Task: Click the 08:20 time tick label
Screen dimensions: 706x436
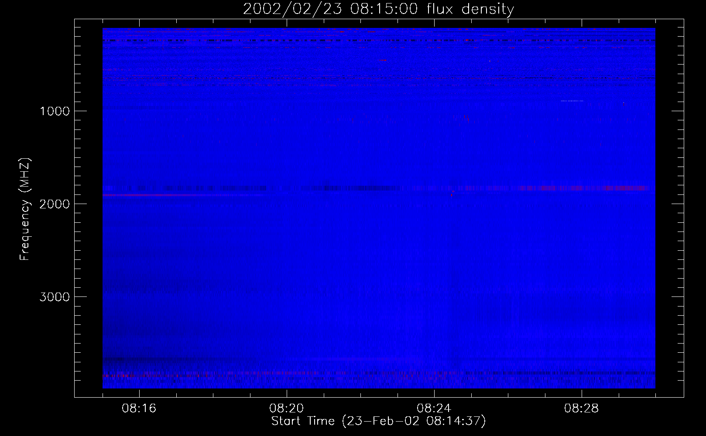Action: [287, 409]
